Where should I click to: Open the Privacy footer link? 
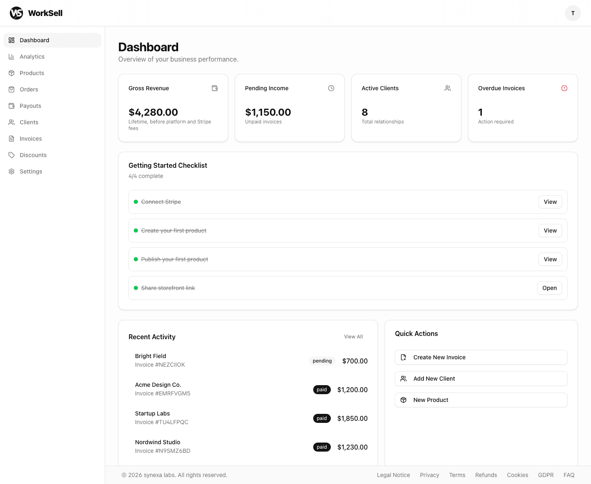pos(429,475)
